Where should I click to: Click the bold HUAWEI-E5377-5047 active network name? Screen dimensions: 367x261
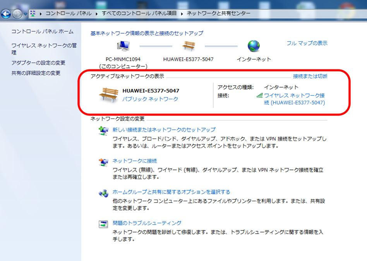coord(151,91)
